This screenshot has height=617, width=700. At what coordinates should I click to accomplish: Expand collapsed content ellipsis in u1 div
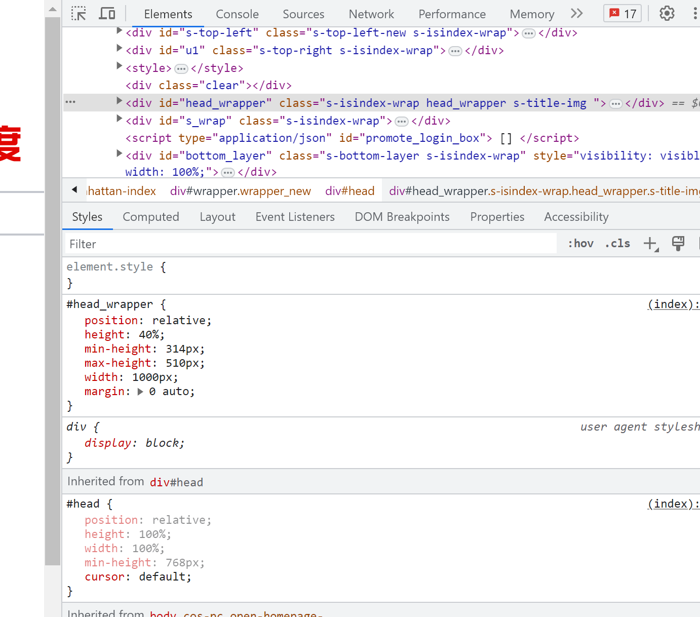point(455,51)
